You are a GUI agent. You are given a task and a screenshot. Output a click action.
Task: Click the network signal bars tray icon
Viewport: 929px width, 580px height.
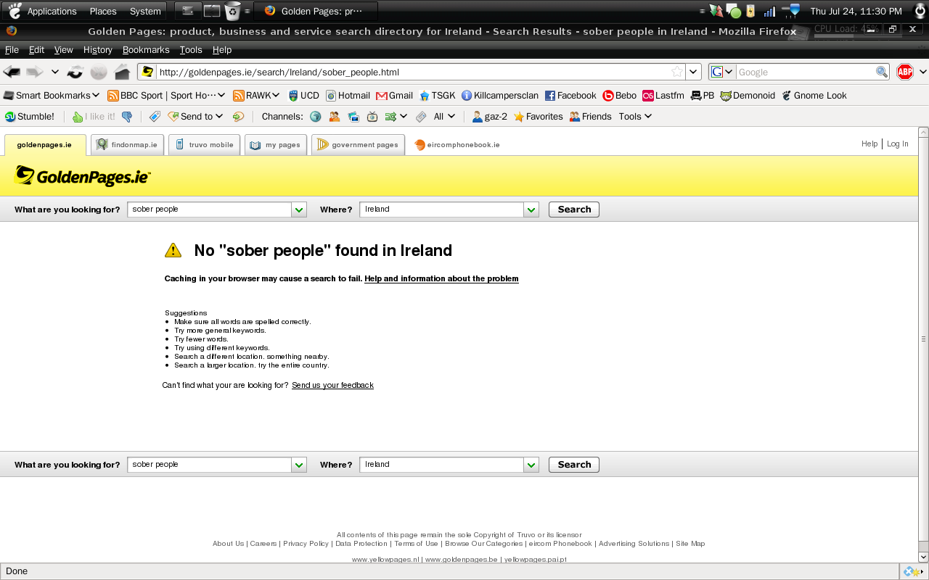[x=769, y=11]
